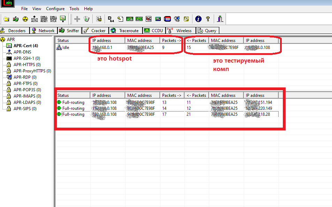Image resolution: width=332 pixels, height=207 pixels.
Task: Open the Tools menu
Action: [74, 9]
